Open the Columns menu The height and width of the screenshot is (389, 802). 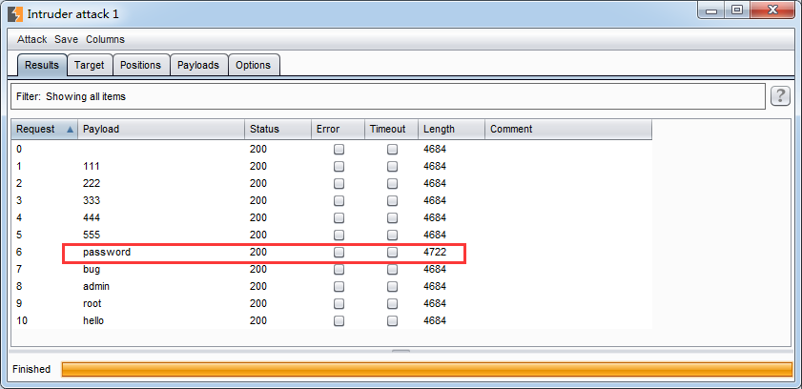[105, 39]
